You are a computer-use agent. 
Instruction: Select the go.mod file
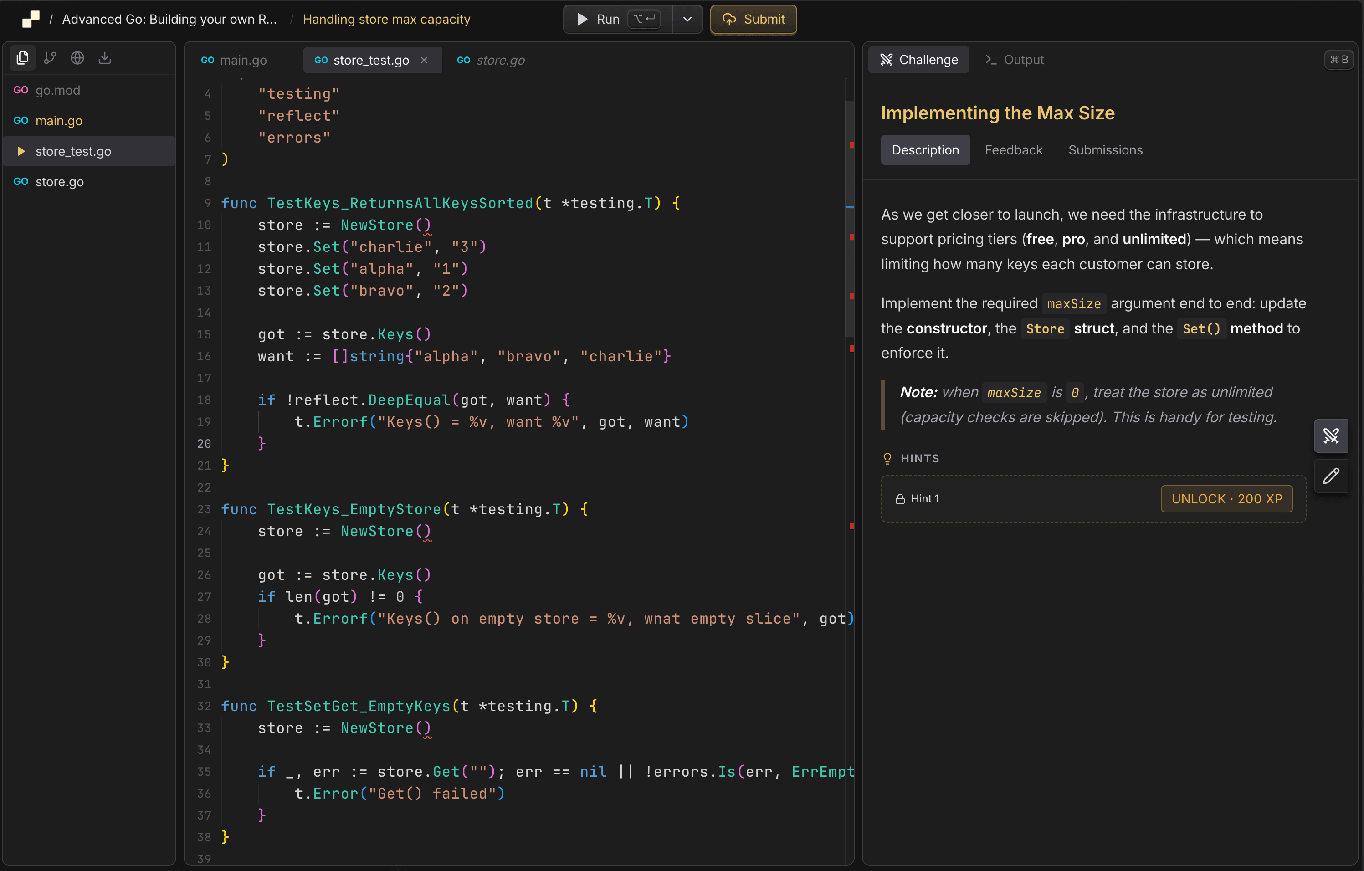tap(89, 90)
